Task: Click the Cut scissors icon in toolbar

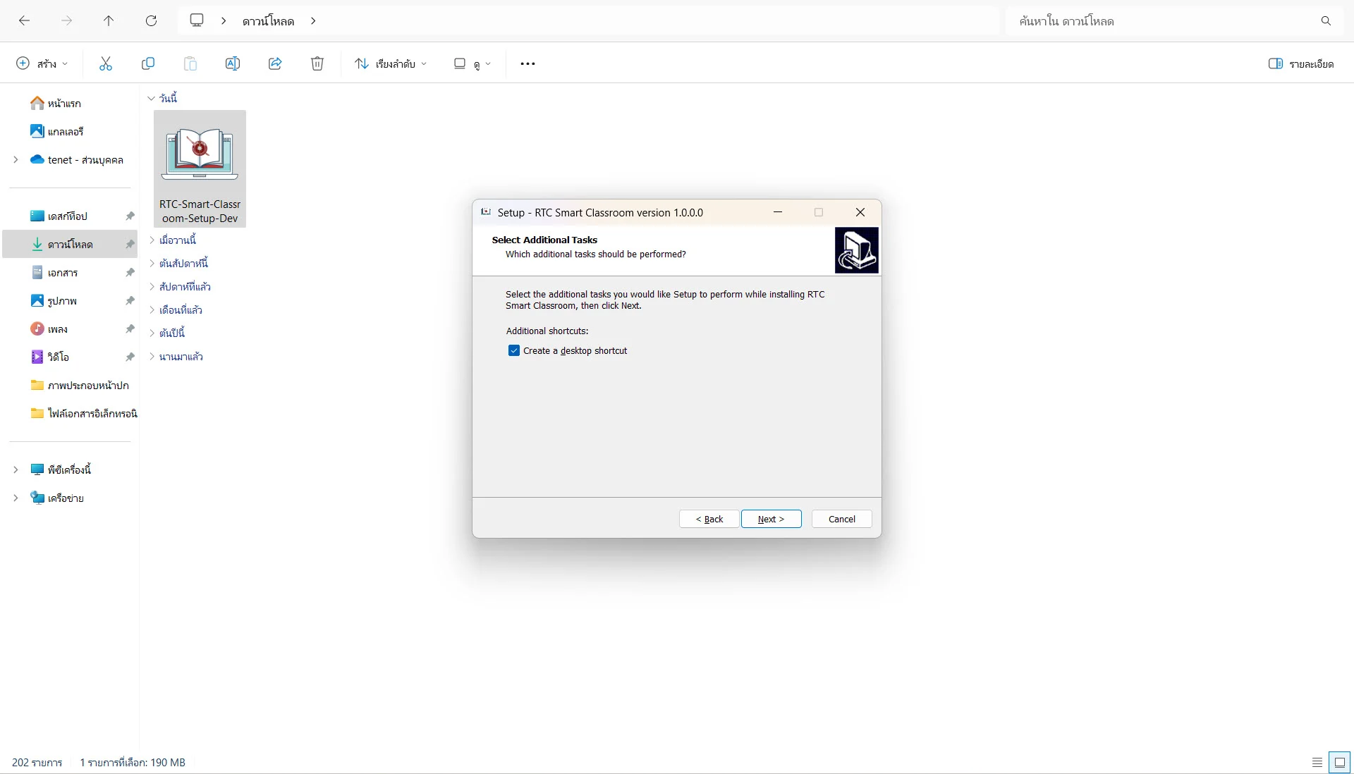Action: pyautogui.click(x=106, y=63)
